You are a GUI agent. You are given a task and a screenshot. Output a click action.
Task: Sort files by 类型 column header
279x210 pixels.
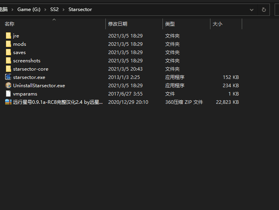pyautogui.click(x=170, y=24)
